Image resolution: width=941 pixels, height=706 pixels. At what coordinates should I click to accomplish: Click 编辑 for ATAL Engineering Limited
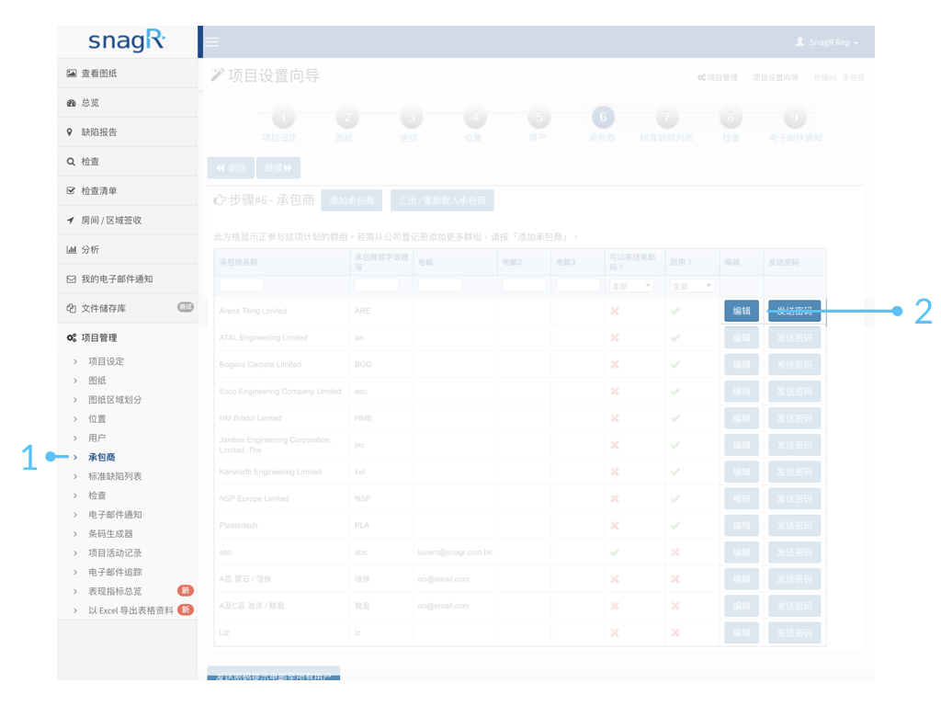[x=742, y=338]
